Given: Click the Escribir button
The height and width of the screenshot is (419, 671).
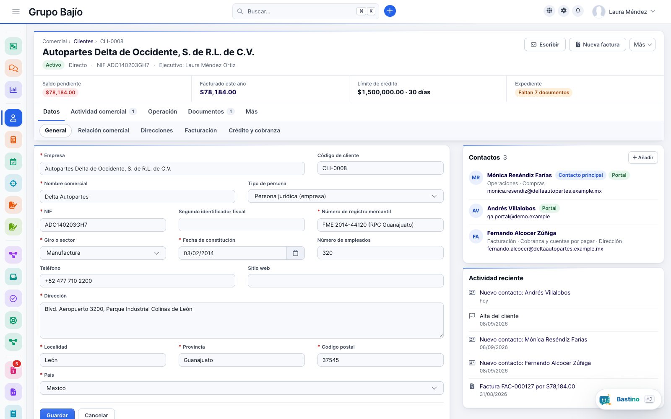Looking at the screenshot, I should point(545,44).
